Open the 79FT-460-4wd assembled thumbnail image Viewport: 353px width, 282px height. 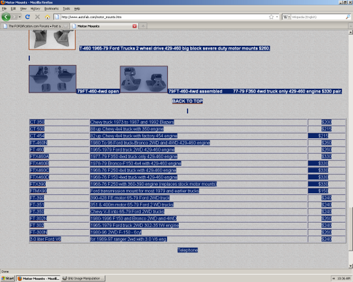click(144, 79)
